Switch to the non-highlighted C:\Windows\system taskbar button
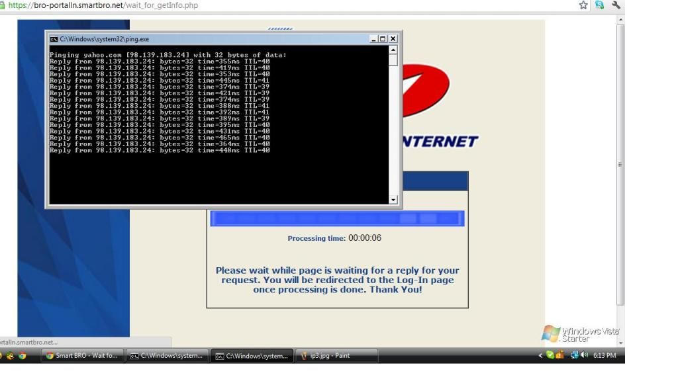678x381 pixels. tap(167, 356)
